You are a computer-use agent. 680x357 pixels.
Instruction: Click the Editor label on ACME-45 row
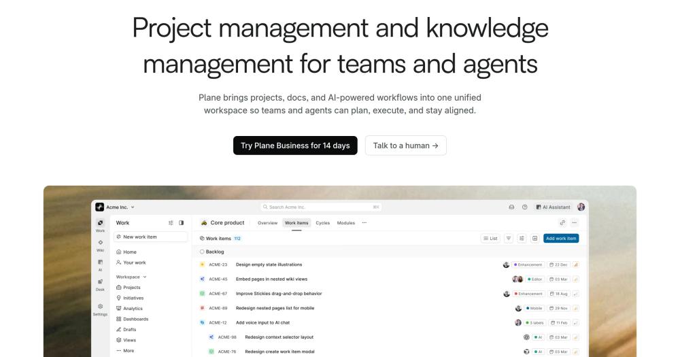pyautogui.click(x=534, y=279)
